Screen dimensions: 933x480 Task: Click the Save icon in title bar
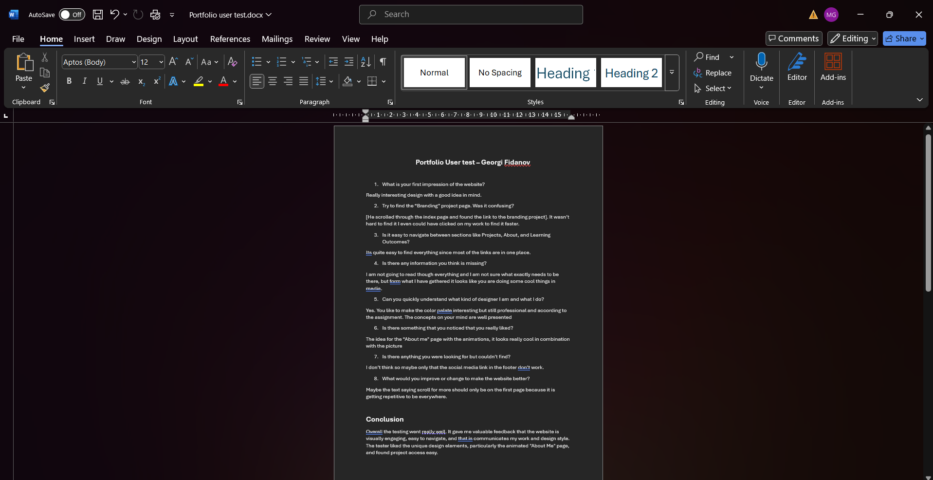(x=98, y=15)
